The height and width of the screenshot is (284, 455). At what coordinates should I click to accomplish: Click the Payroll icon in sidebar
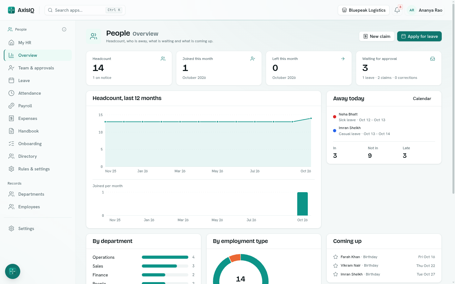11,106
